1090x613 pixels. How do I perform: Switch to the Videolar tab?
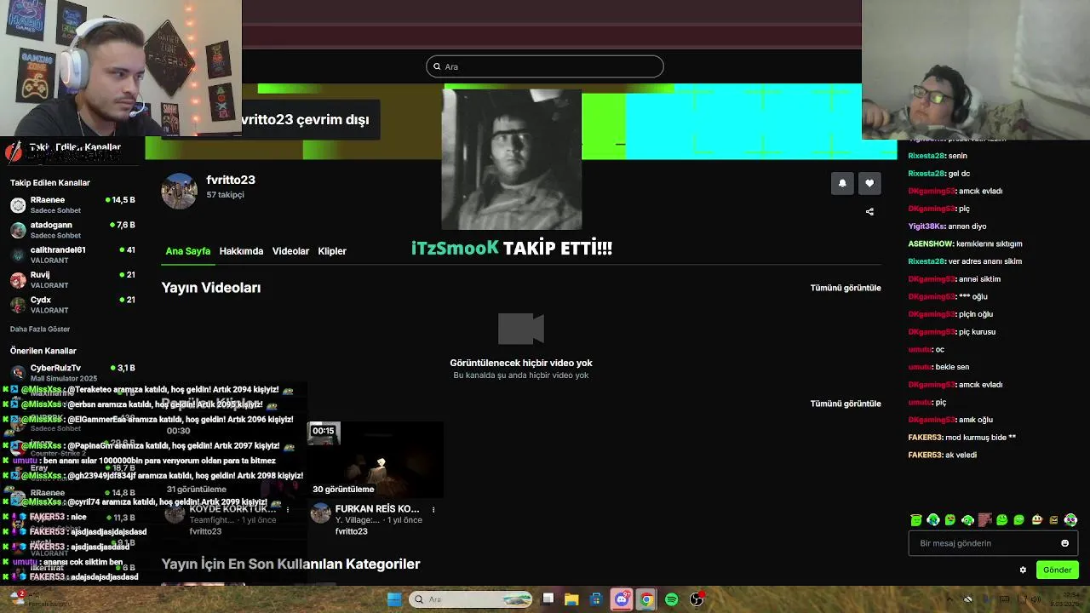(290, 251)
